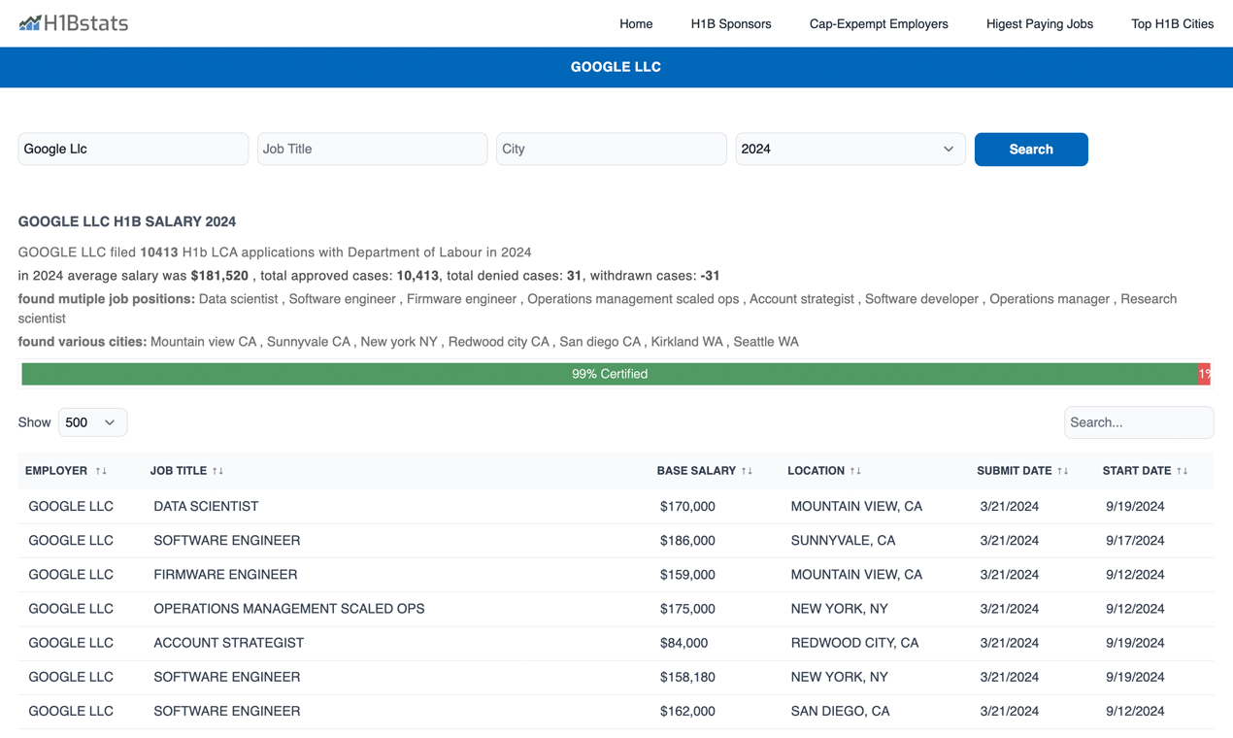1233x738 pixels.
Task: Click OPERATIONS MANAGEMENT SCALED OPS cell
Action: (x=289, y=609)
